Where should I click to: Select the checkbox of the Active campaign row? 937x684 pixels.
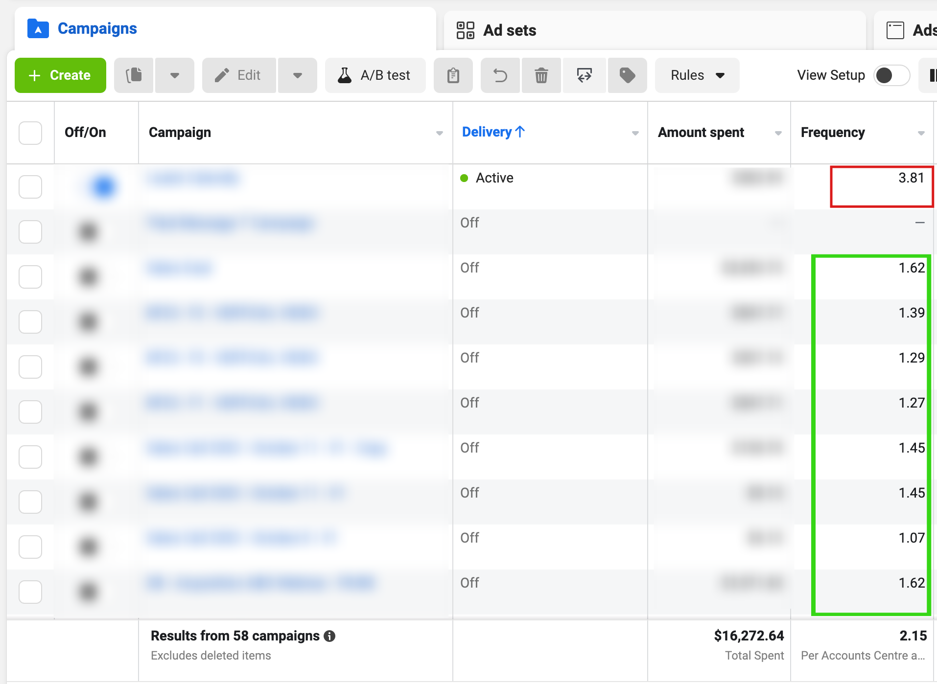[x=30, y=187]
